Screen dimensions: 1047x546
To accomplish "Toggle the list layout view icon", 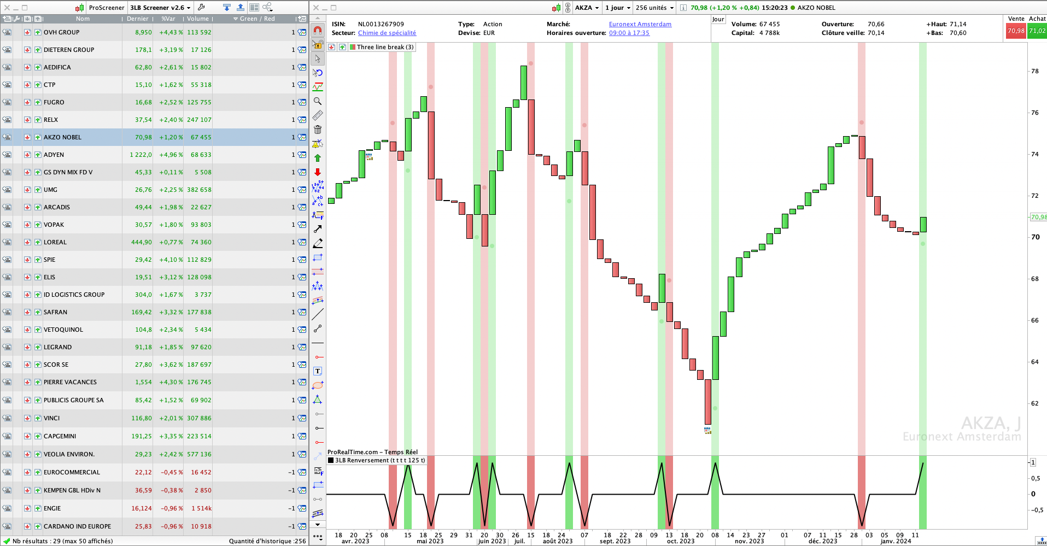I will (x=254, y=8).
